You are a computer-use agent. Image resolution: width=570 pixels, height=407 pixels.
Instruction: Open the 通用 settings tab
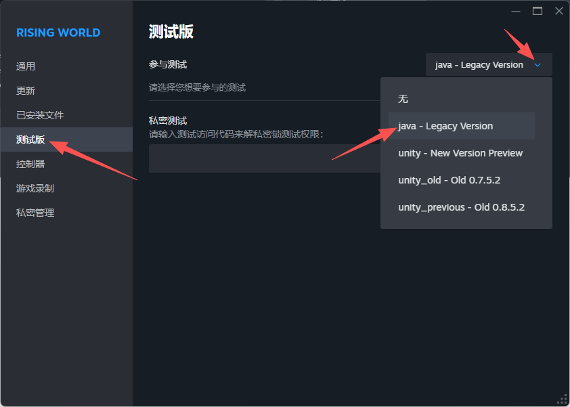tap(66, 66)
